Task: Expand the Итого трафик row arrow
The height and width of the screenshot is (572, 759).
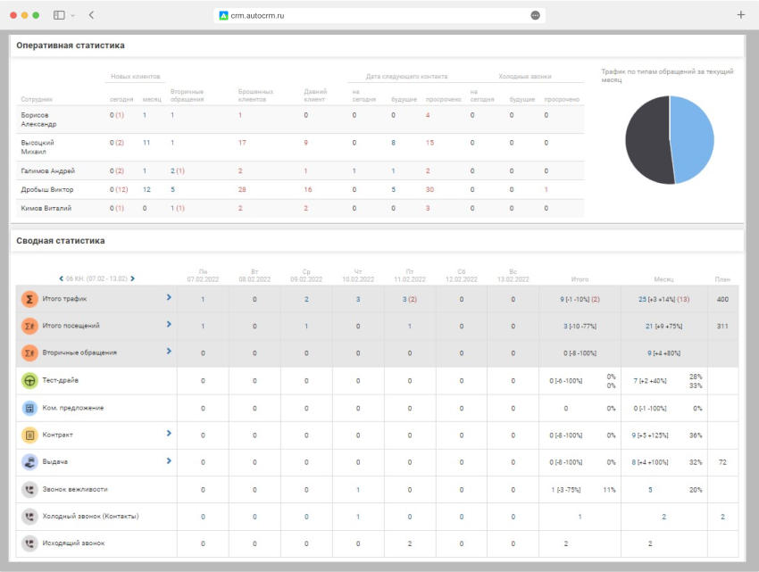Action: tap(169, 297)
